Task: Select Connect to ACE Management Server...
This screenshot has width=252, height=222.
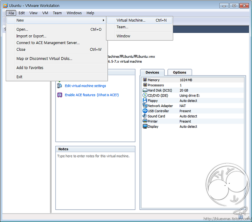Action: 57,43
